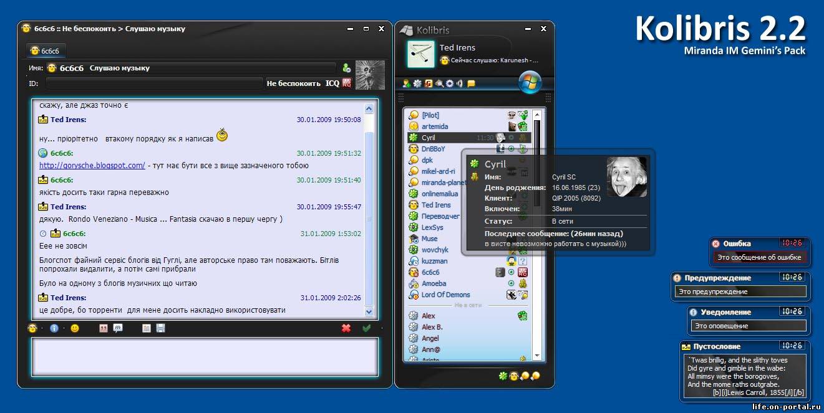Click the green flower icon at contact list bottom
This screenshot has height=413, width=824.
503,376
